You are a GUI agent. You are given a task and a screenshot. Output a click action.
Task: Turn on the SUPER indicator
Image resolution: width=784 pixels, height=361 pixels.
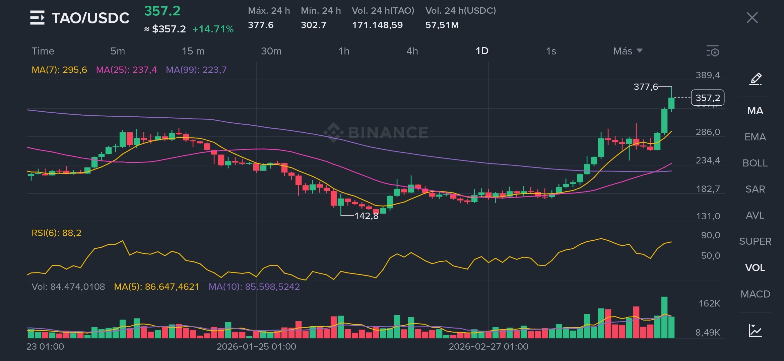[x=755, y=241]
